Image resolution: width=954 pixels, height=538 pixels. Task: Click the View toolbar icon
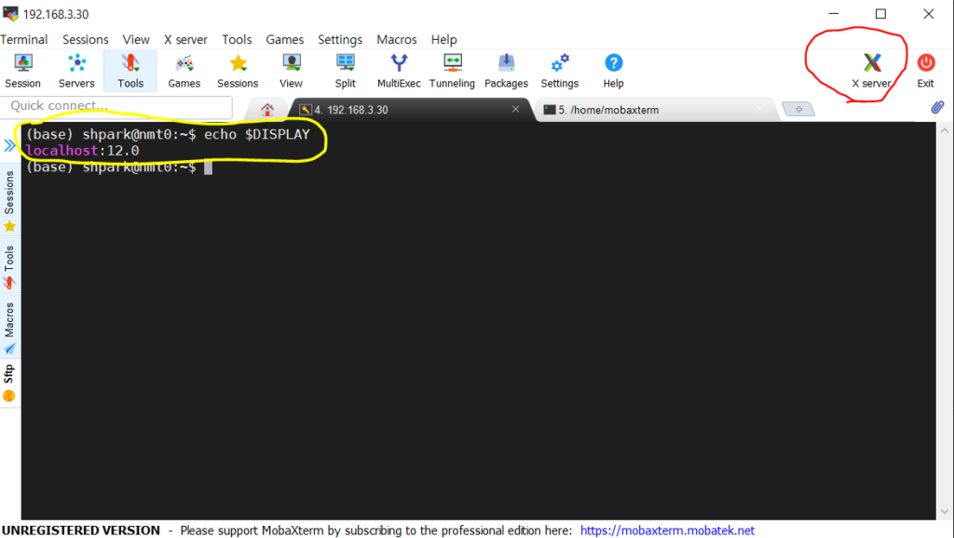coord(291,71)
